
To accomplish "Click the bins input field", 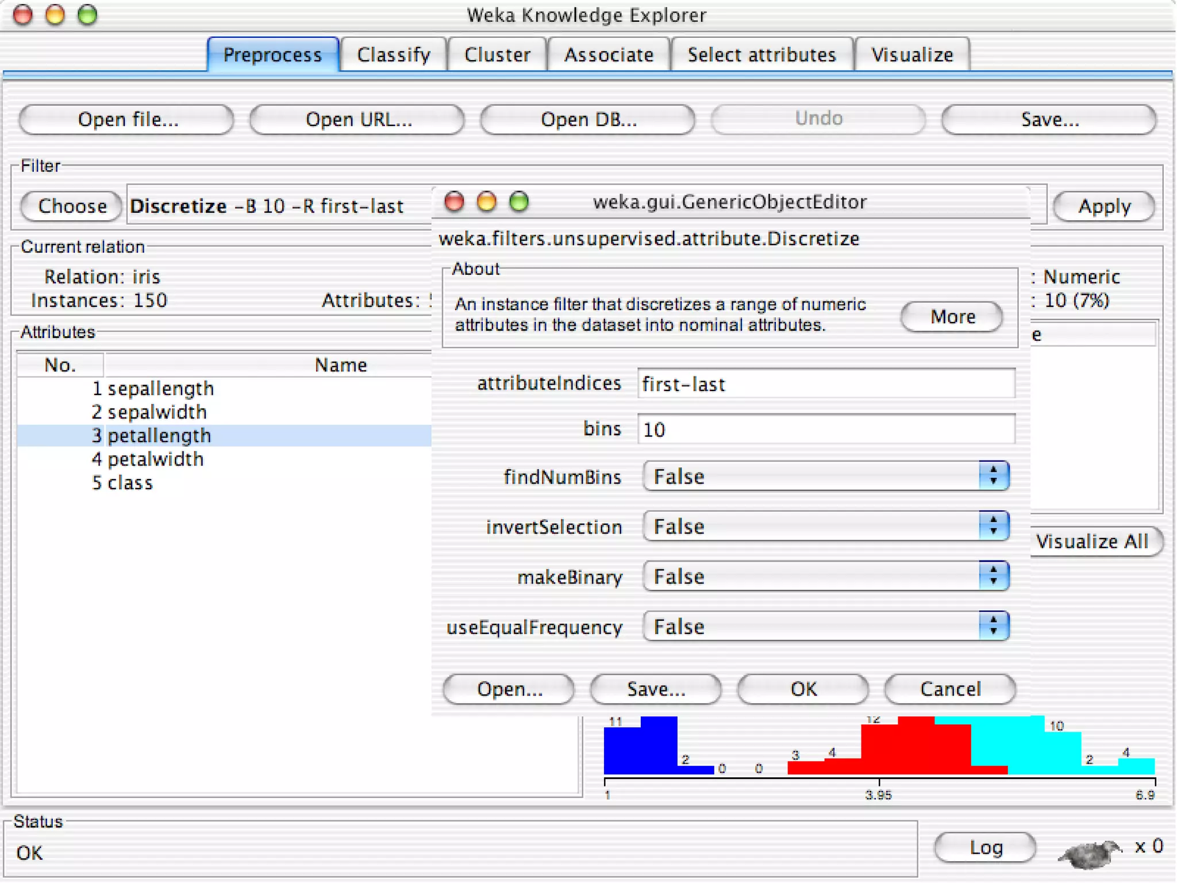I will coord(825,429).
